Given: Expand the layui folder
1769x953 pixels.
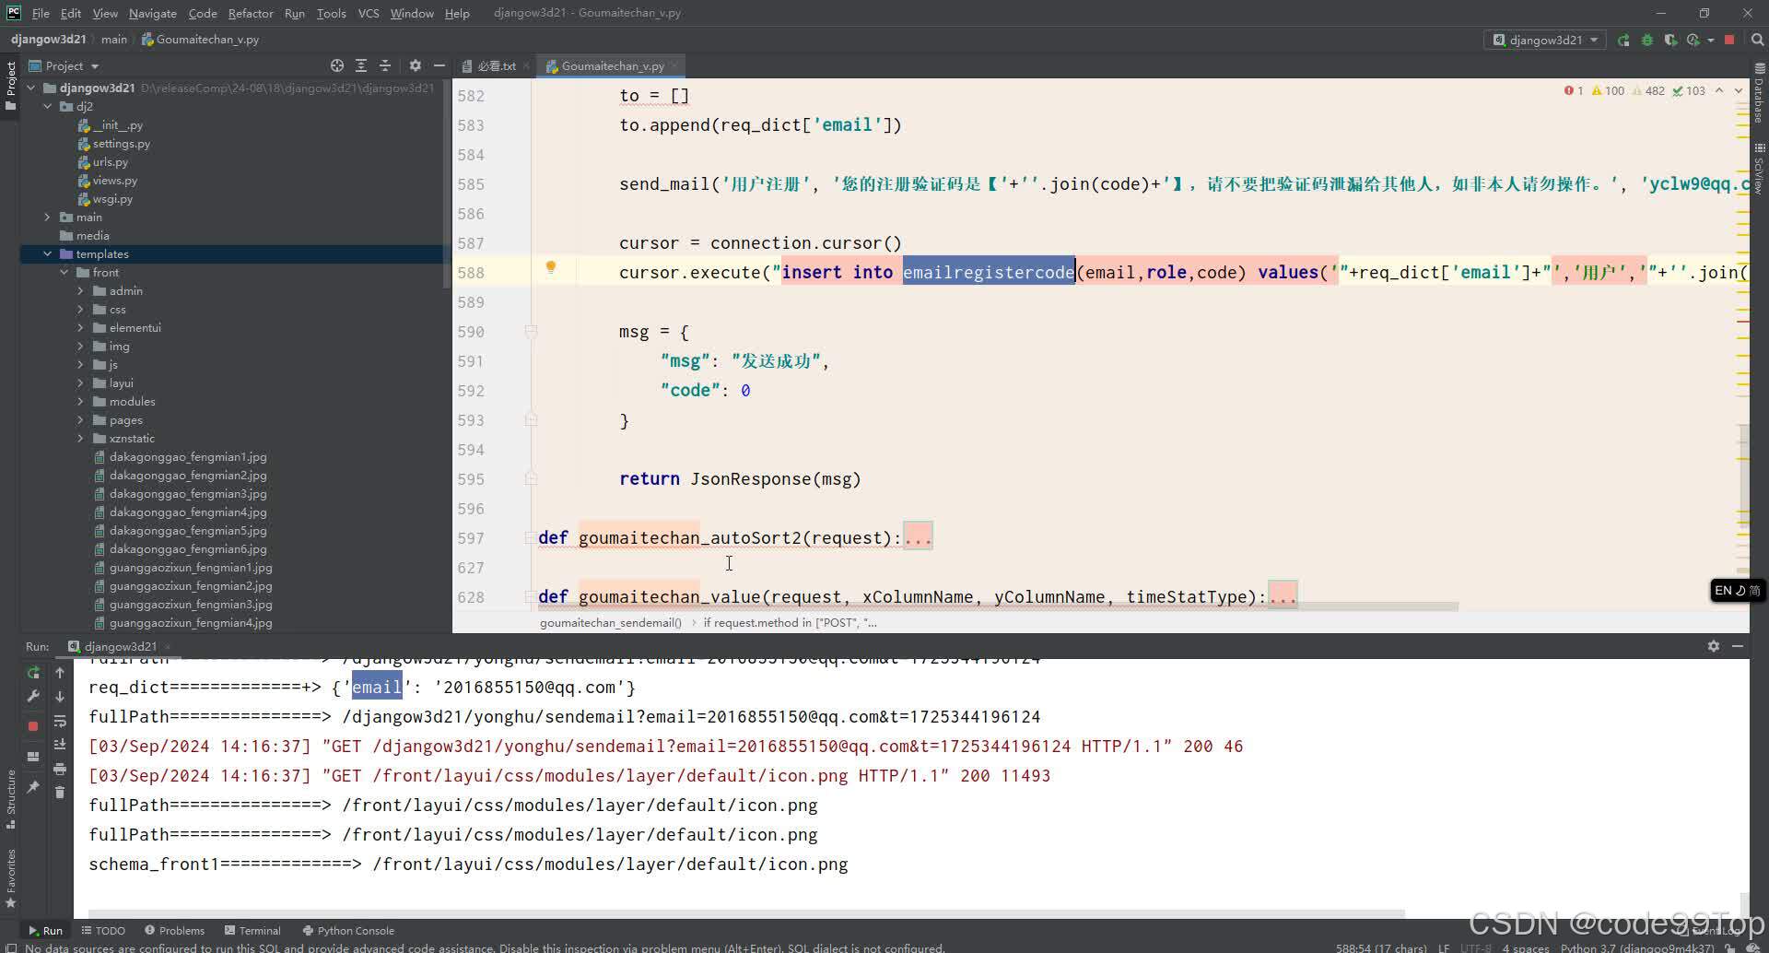Looking at the screenshot, I should (x=82, y=382).
